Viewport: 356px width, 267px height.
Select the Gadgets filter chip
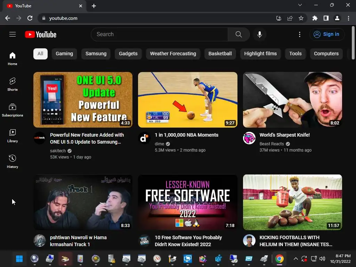128,54
